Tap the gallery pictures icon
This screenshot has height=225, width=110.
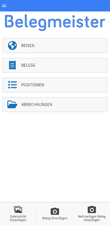coord(18,210)
